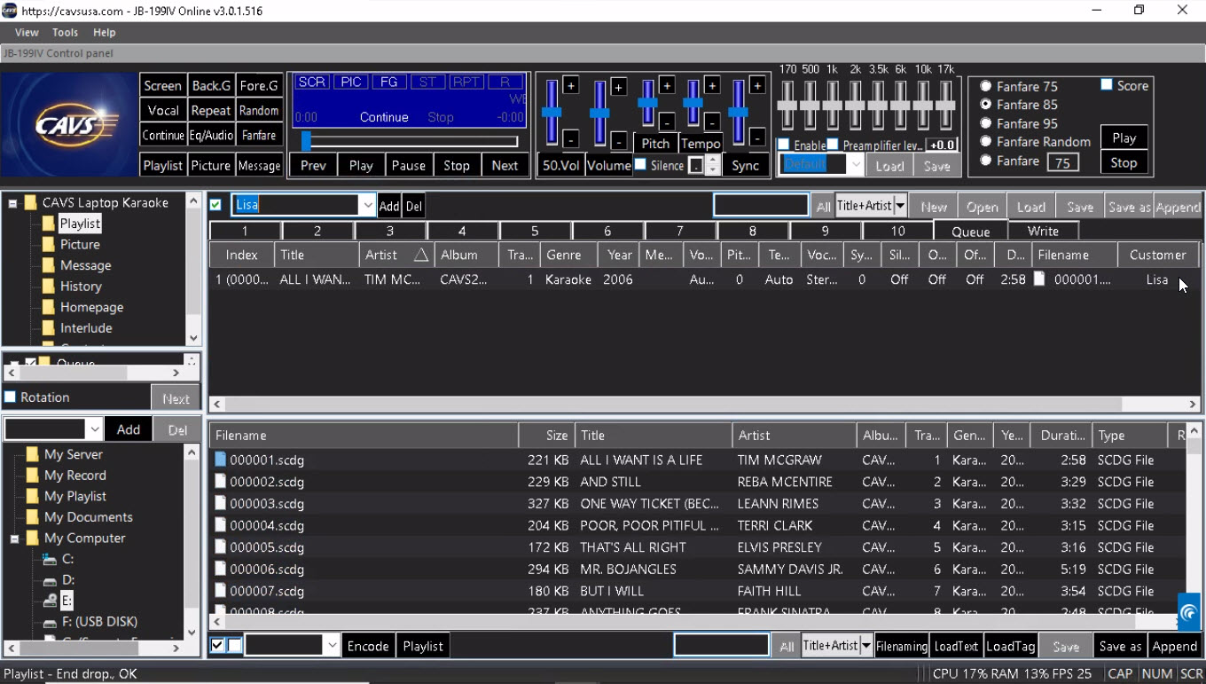The height and width of the screenshot is (684, 1206).
Task: Select the D: drive icon
Action: 50,580
